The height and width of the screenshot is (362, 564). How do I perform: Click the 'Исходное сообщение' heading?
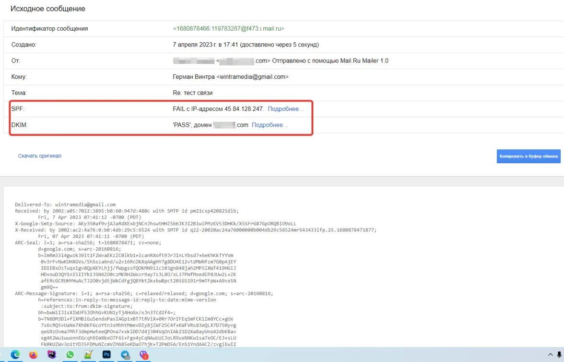click(x=48, y=9)
